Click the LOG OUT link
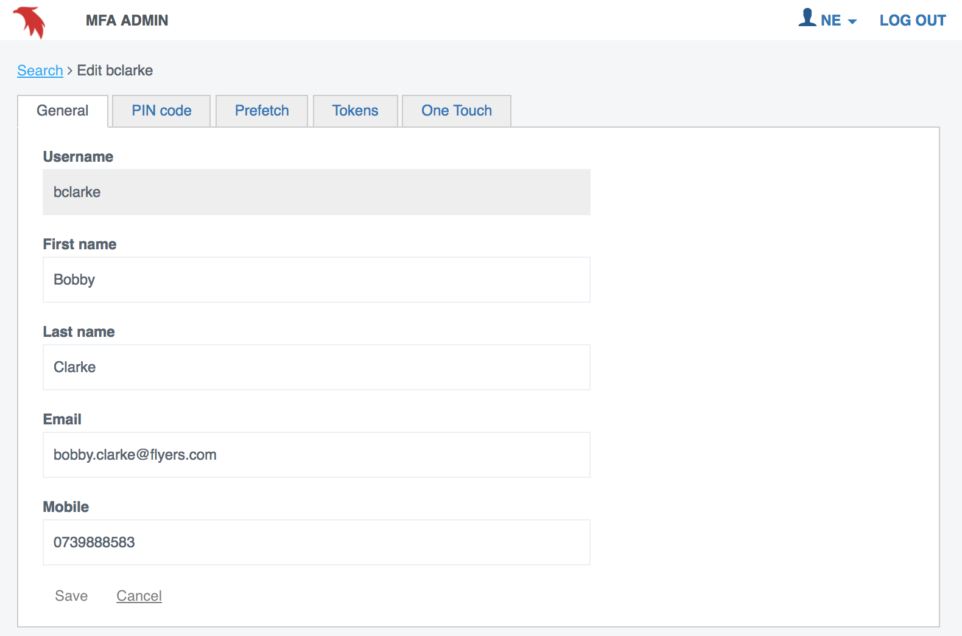Screen dimensions: 962x636 [912, 20]
